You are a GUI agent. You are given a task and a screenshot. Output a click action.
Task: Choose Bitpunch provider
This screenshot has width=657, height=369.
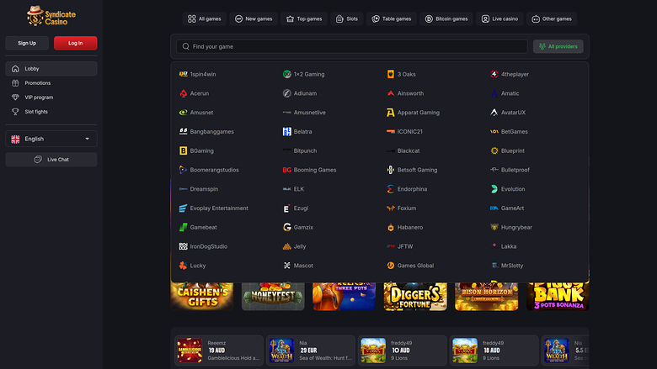300,150
